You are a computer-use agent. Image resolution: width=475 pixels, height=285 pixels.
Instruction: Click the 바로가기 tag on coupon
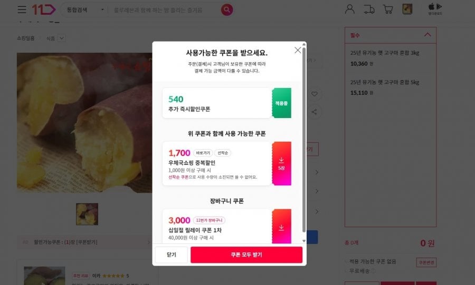[x=203, y=153]
